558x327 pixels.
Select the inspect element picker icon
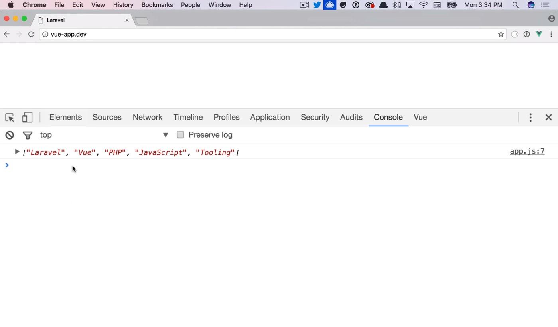[x=10, y=117]
